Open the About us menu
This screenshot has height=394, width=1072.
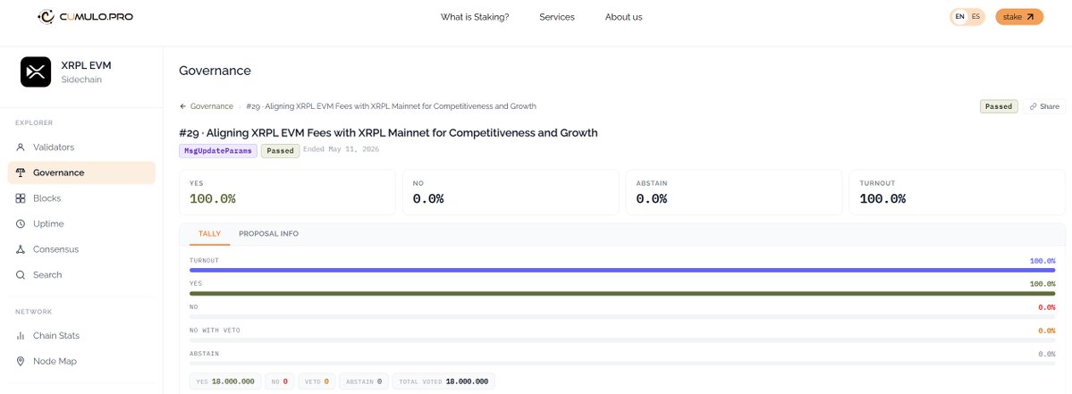click(x=623, y=17)
